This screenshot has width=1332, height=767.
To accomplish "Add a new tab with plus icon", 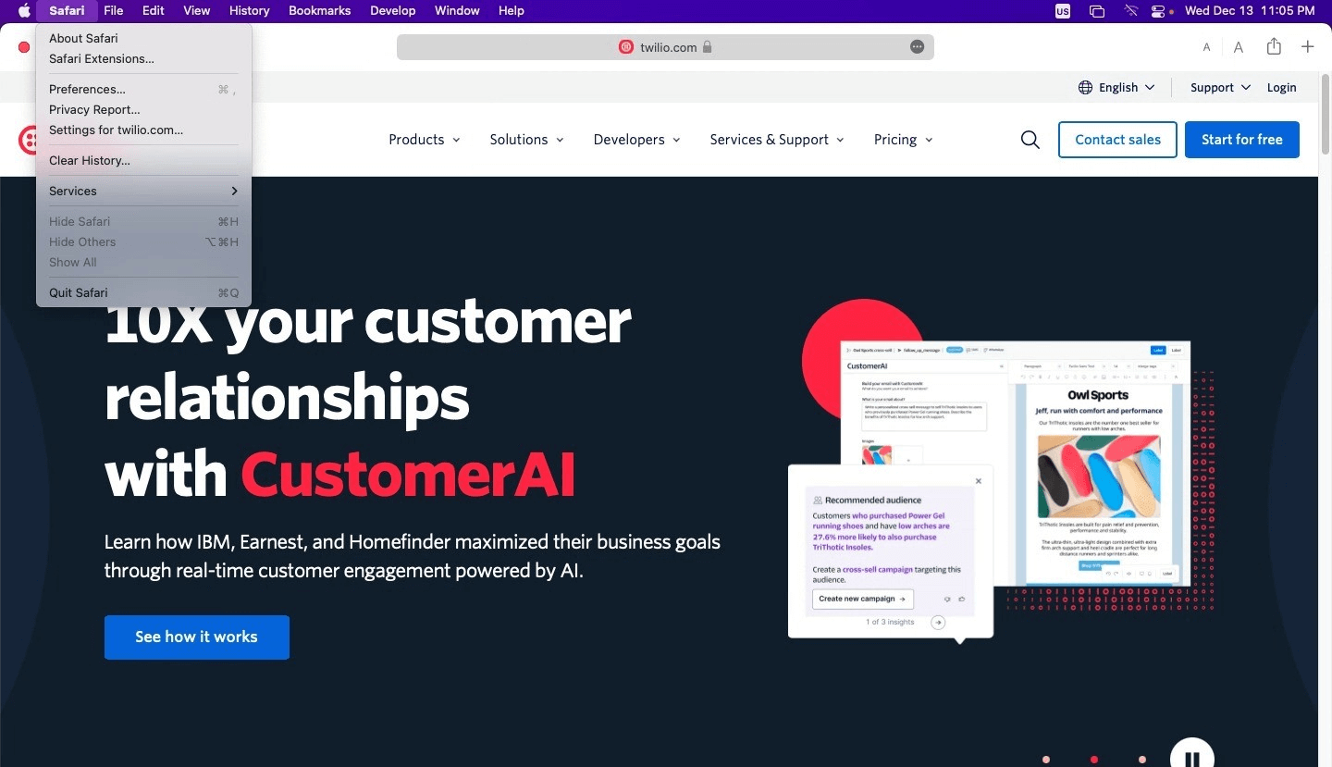I will [x=1307, y=47].
